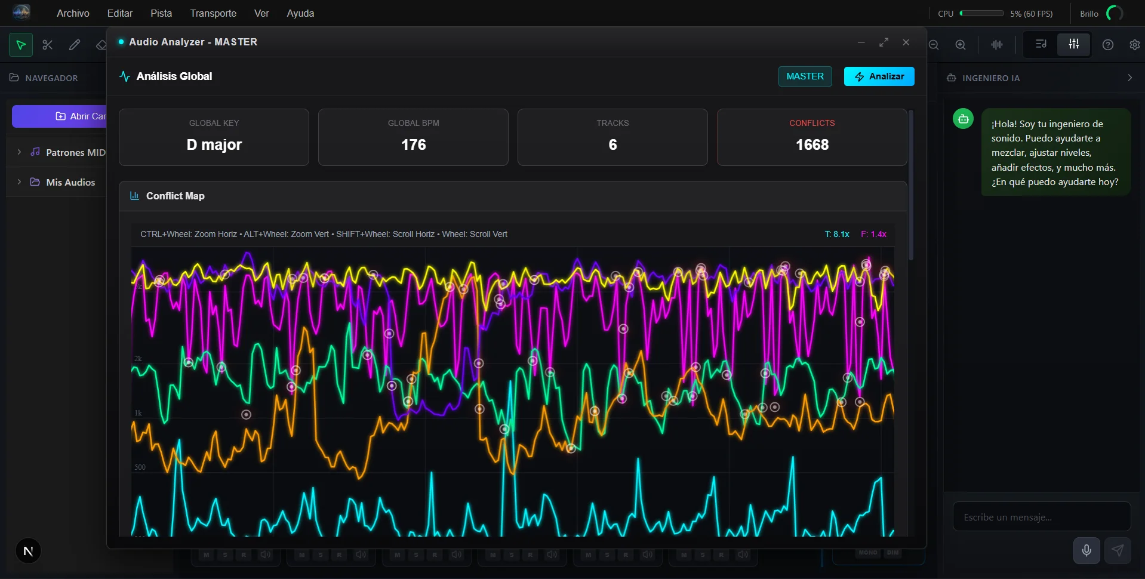Viewport: 1145px width, 579px height.
Task: Focus the Escribe un mensaje field
Action: tap(1041, 517)
